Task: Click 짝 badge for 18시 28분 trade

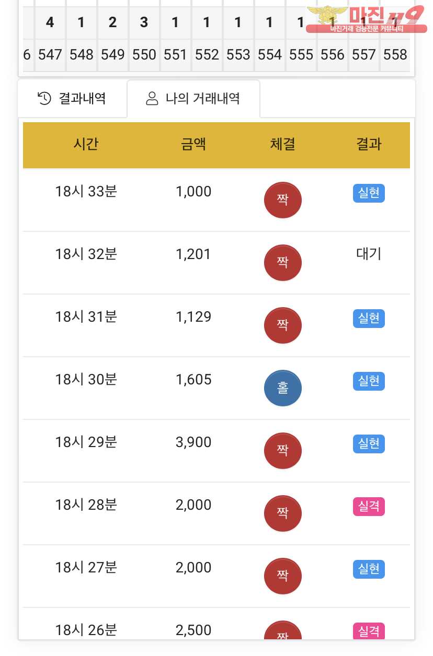Action: coord(282,513)
